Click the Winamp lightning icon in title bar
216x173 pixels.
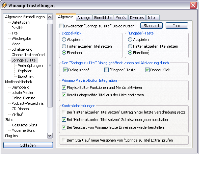coord(4,5)
